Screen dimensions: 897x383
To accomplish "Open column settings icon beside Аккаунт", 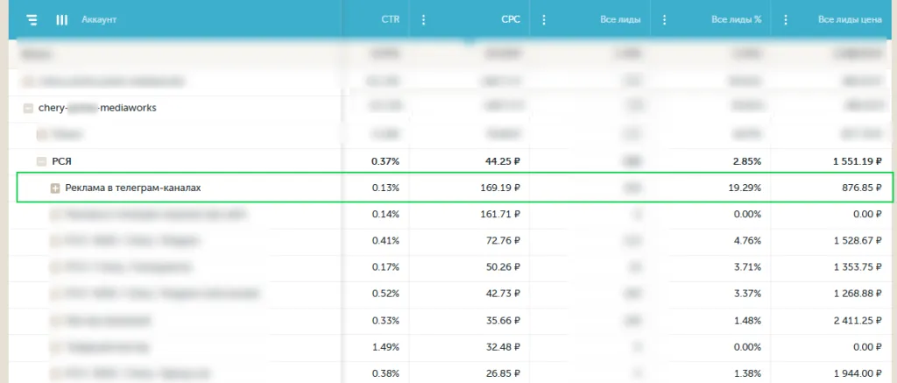I will tap(61, 19).
